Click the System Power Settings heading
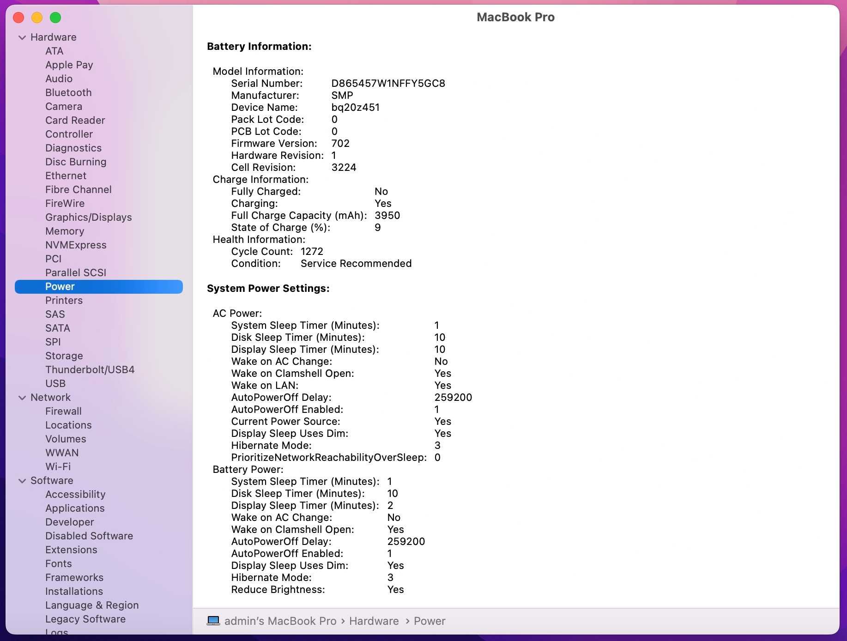Viewport: 847px width, 641px height. (x=268, y=289)
